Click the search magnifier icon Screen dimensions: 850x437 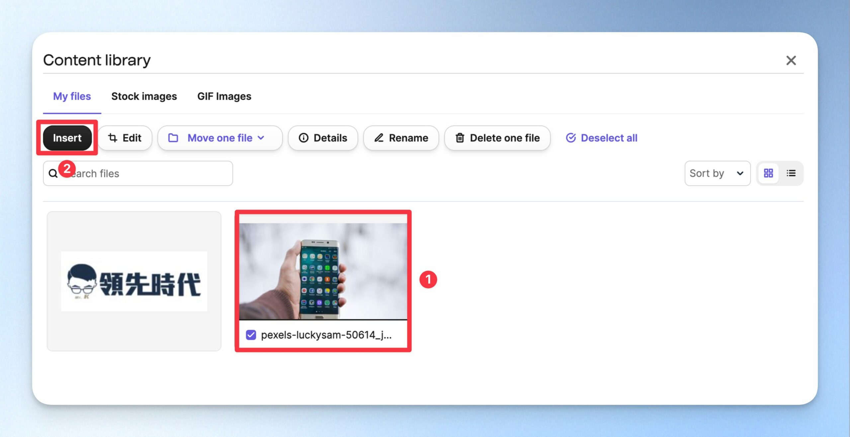(53, 173)
